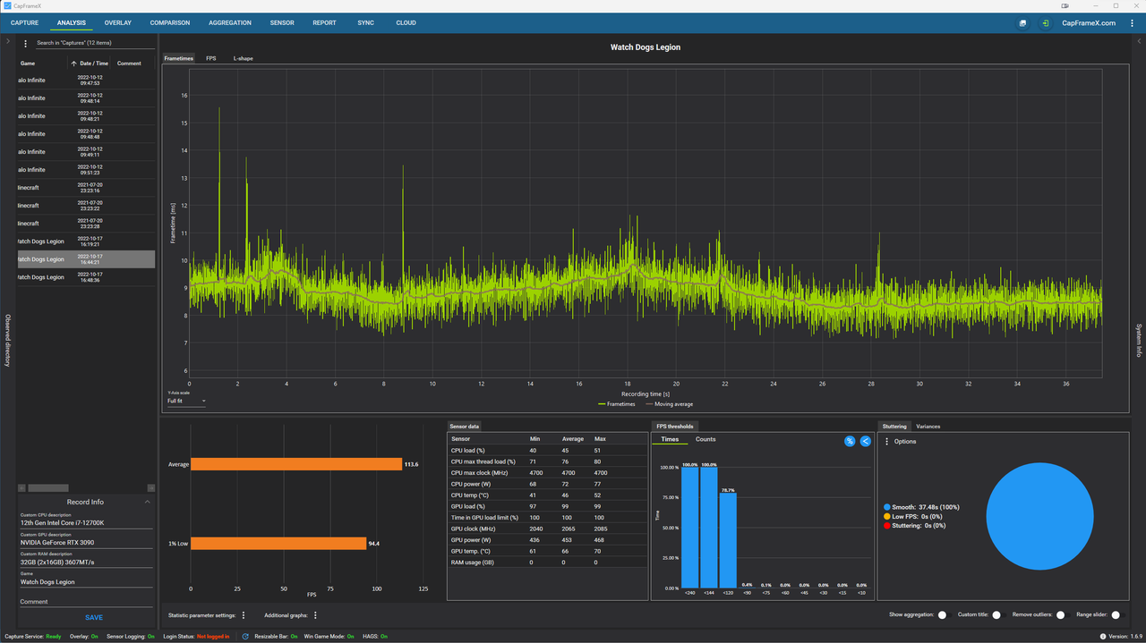
Task: Click the percent toggle icon in FPS thresholds
Action: pyautogui.click(x=850, y=441)
